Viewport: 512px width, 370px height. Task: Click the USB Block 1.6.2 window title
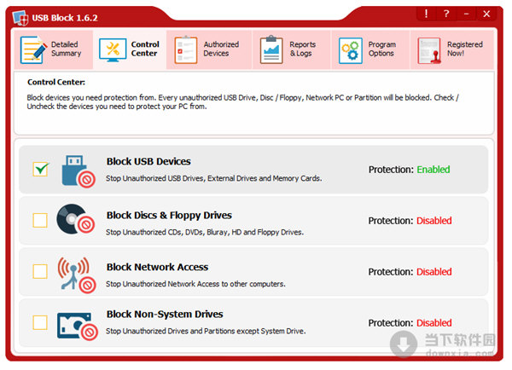[x=65, y=18]
